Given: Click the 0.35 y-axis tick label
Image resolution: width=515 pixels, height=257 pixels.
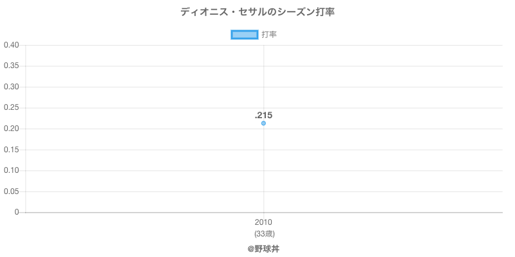Looking at the screenshot, I should point(11,66).
